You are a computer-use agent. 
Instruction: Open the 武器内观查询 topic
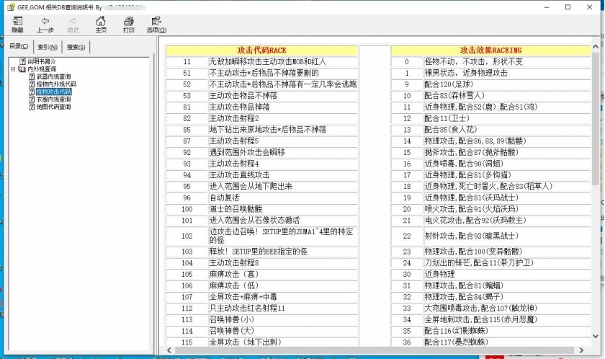click(x=55, y=76)
